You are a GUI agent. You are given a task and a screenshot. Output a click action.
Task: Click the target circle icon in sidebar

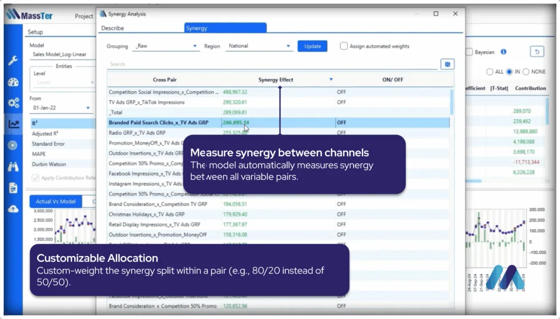pos(13,145)
